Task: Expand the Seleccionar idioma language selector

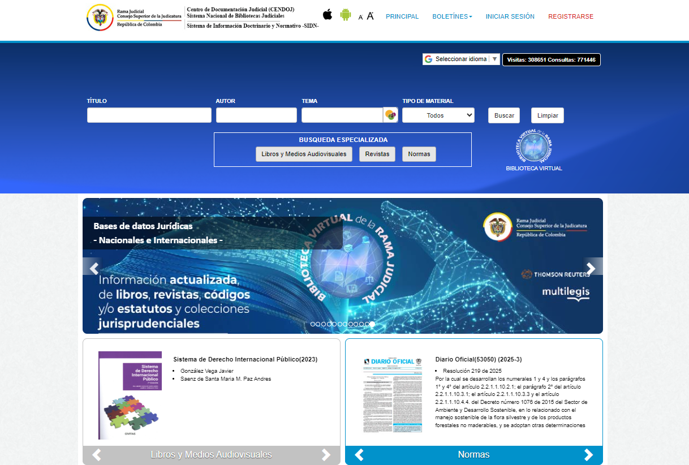Action: (x=461, y=59)
